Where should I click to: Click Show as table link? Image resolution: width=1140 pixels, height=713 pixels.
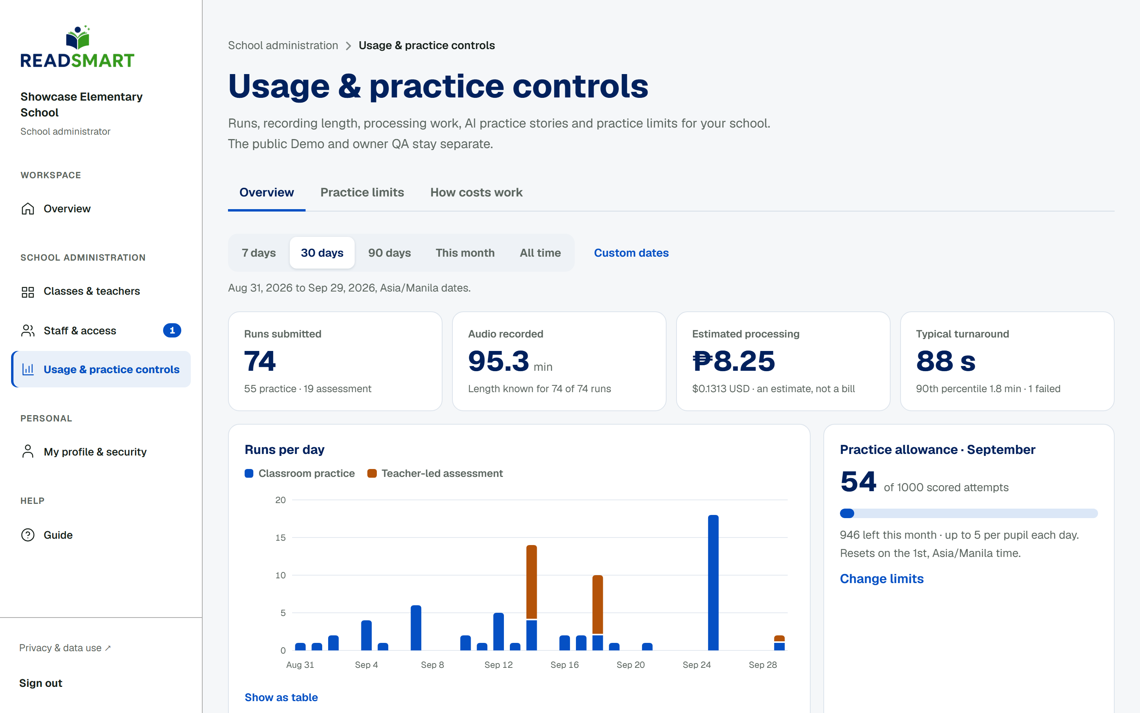(x=281, y=698)
